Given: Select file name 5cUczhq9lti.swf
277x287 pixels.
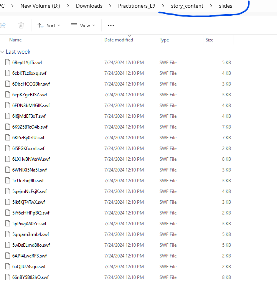Looking at the screenshot, I should tap(28, 181).
